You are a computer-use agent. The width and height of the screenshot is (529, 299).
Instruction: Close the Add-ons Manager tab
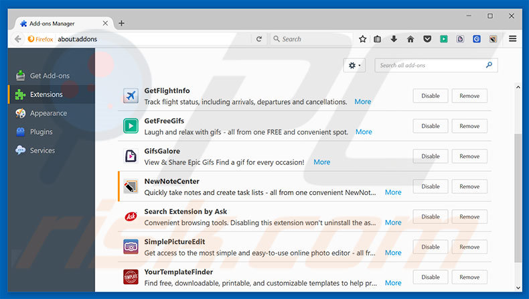105,23
